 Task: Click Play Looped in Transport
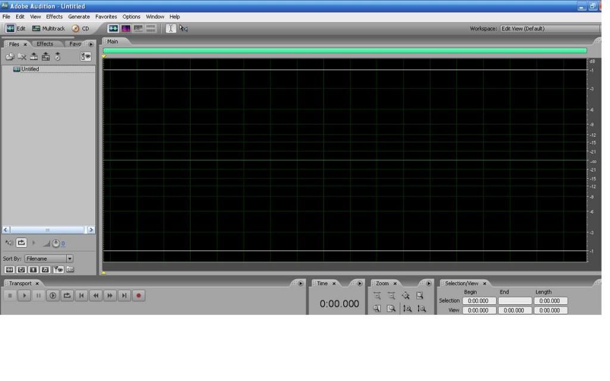click(x=67, y=295)
